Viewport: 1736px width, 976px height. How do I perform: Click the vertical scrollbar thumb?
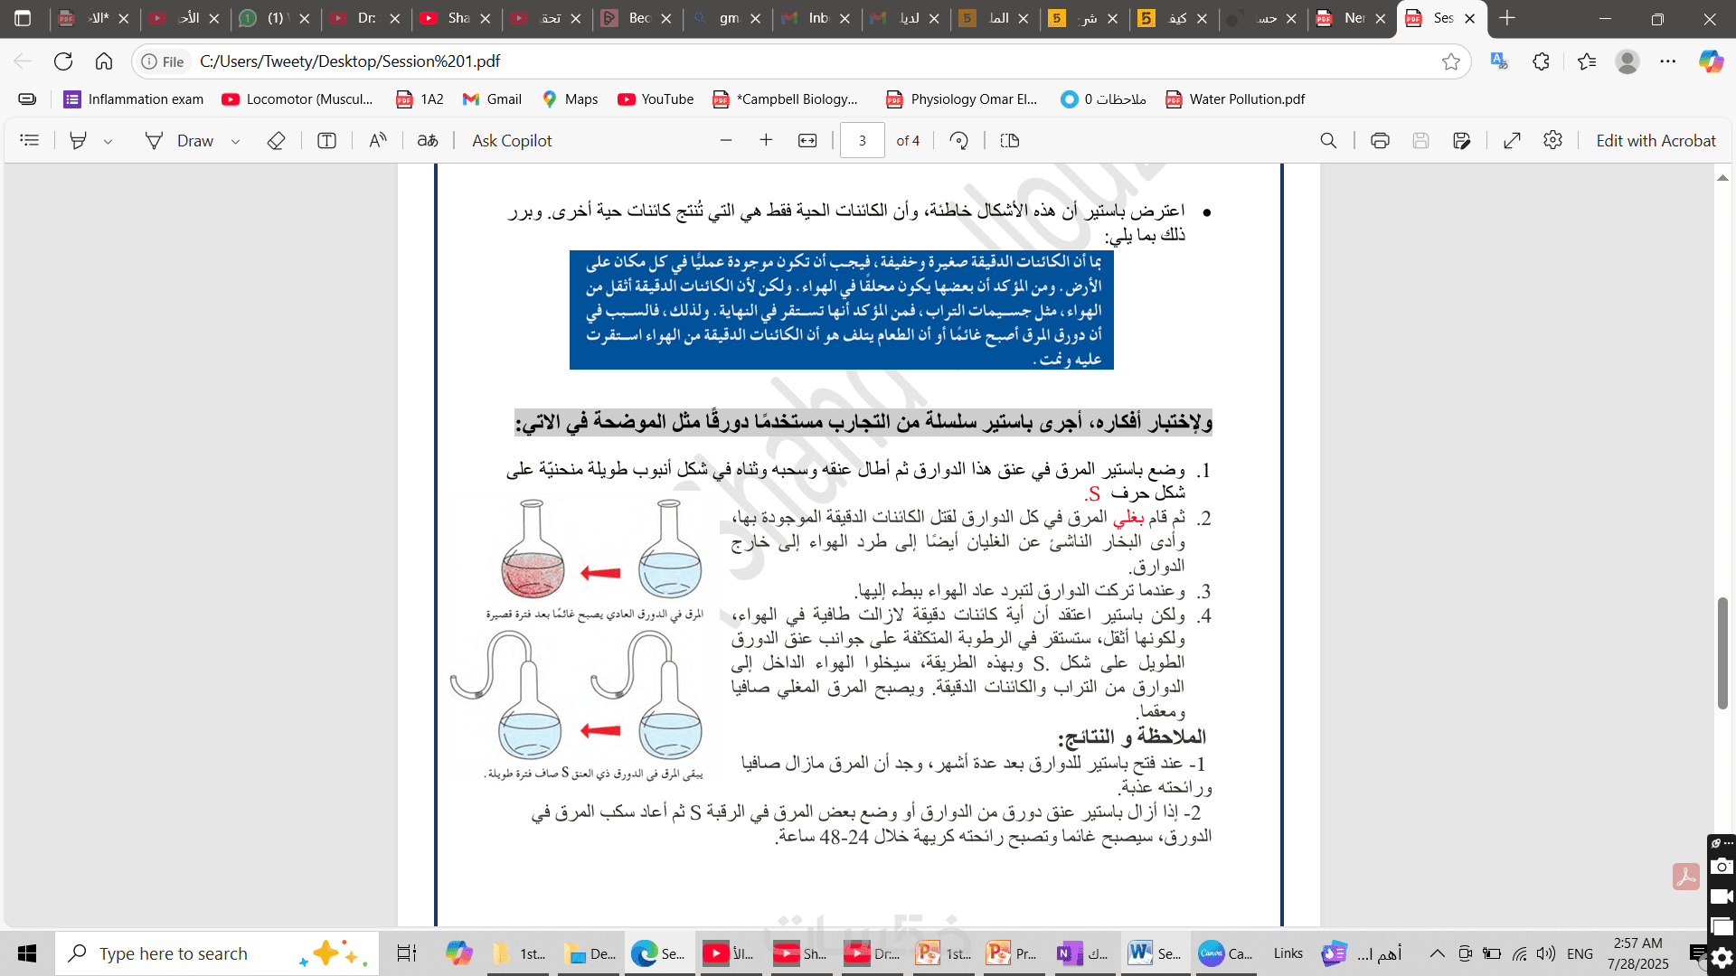point(1722,652)
